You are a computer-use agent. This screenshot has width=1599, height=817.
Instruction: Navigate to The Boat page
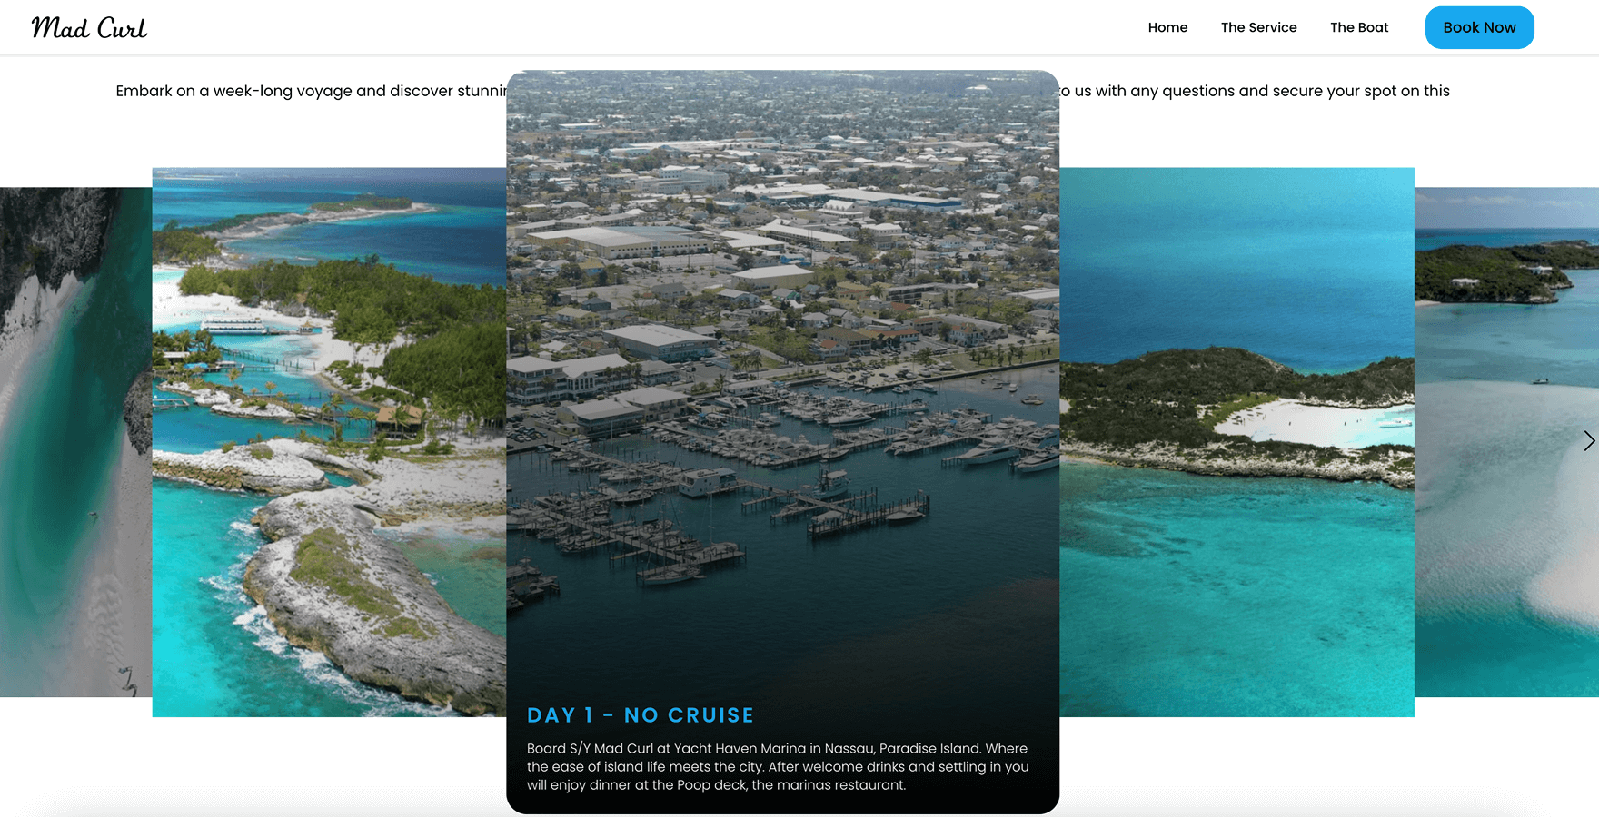[x=1359, y=27]
